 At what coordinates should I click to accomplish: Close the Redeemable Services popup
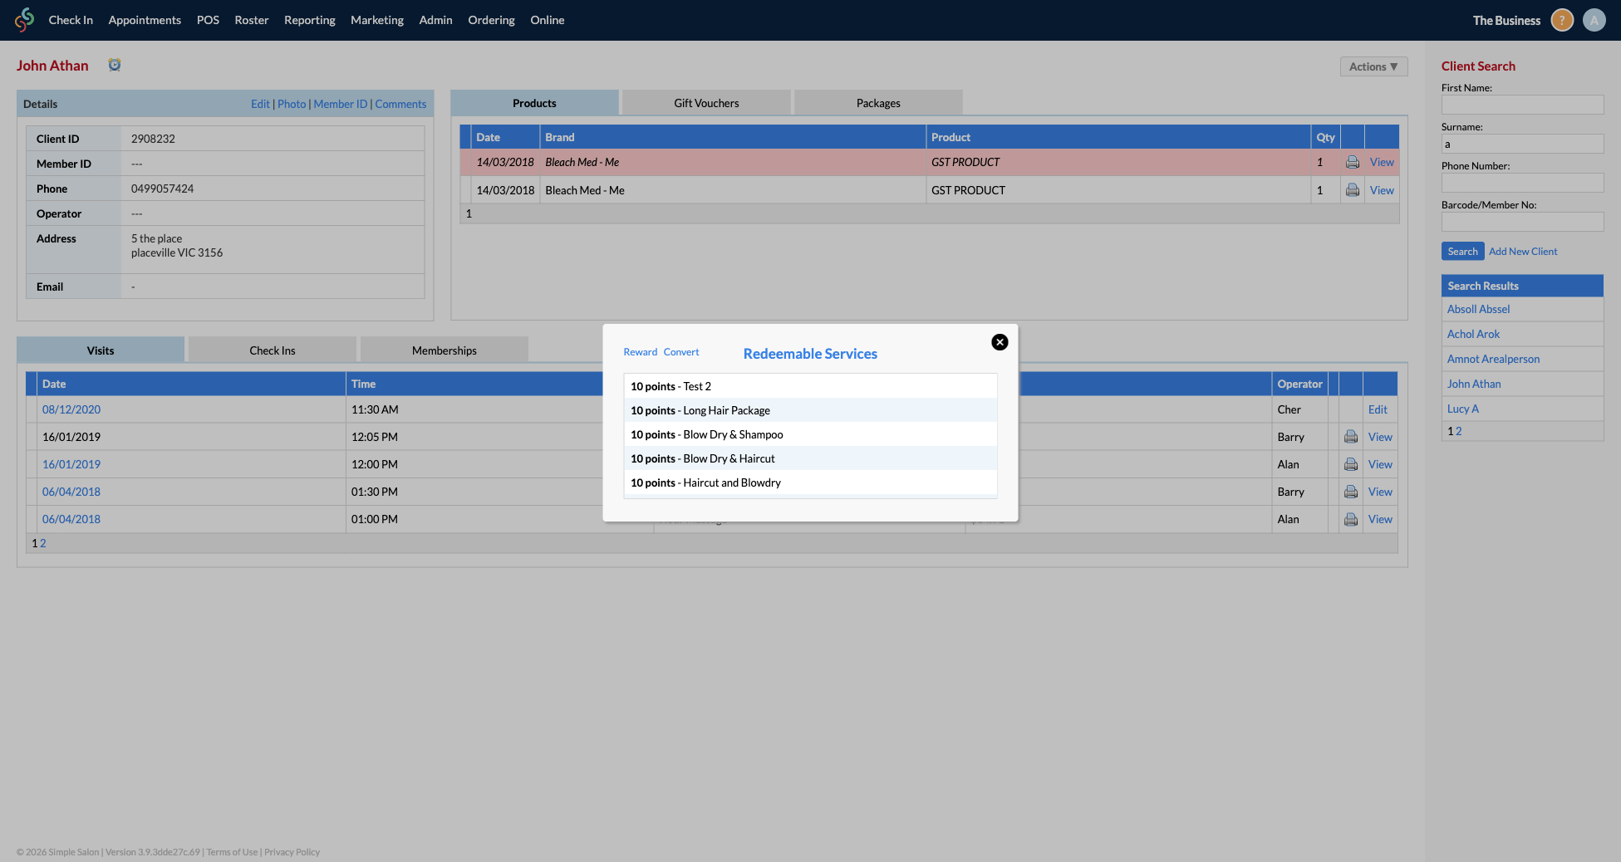(1000, 341)
